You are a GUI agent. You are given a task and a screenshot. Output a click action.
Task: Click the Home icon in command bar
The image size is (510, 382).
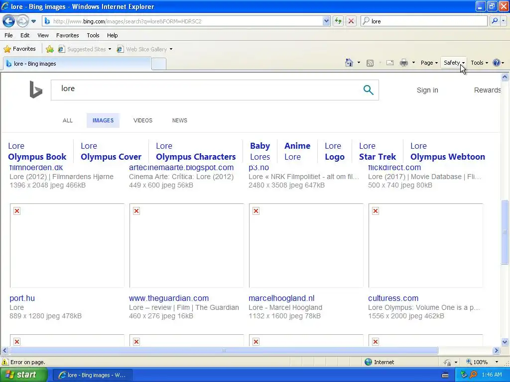coord(349,63)
